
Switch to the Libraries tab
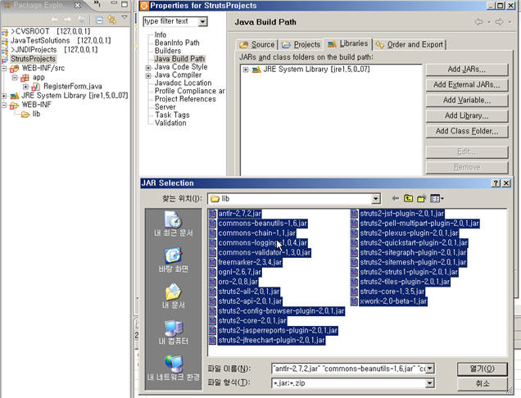[x=348, y=43]
